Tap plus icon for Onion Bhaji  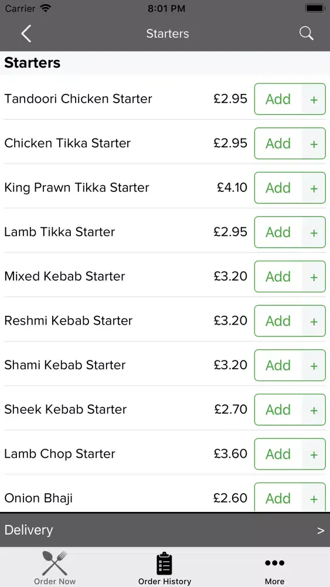[x=314, y=498]
